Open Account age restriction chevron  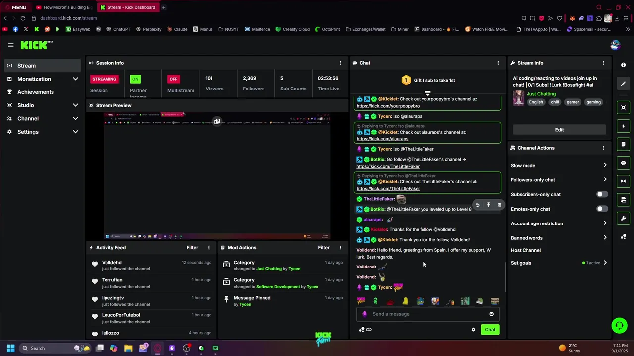click(x=605, y=223)
